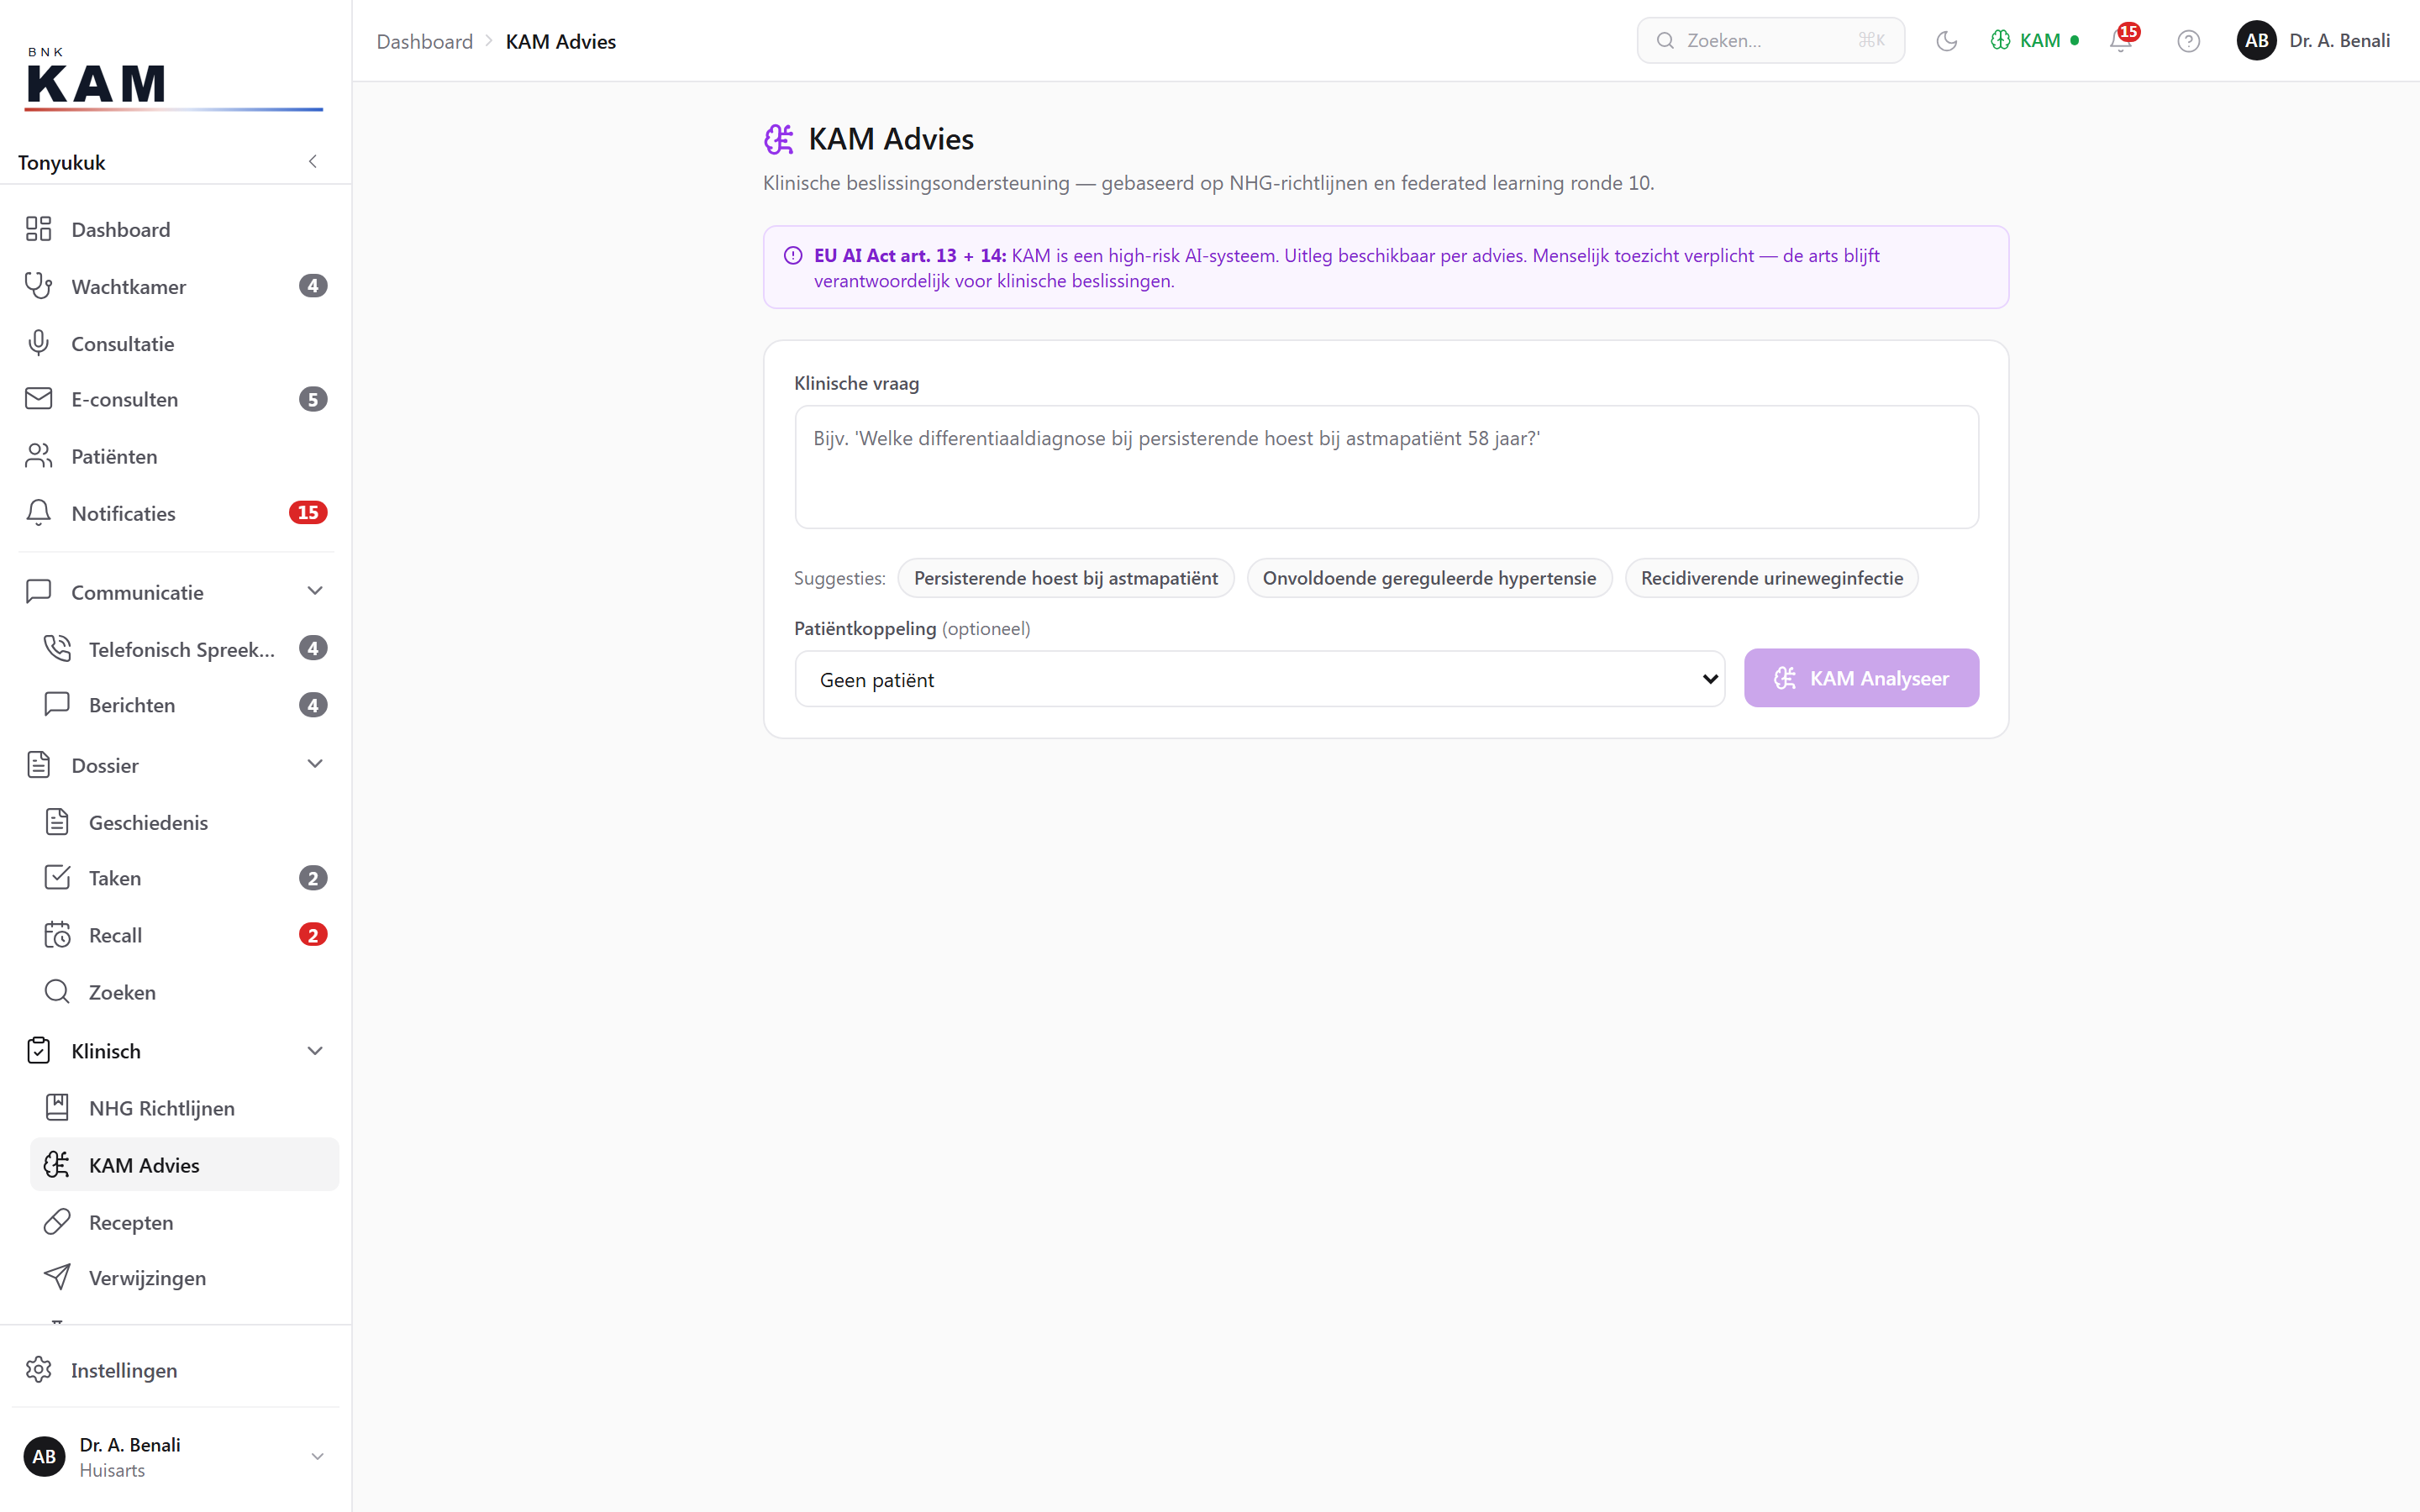
Task: Click the Telefonisch Spreekuur phone icon
Action: click(57, 649)
